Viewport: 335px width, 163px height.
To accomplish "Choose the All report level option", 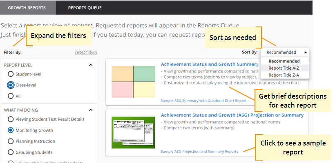I will tap(11, 96).
